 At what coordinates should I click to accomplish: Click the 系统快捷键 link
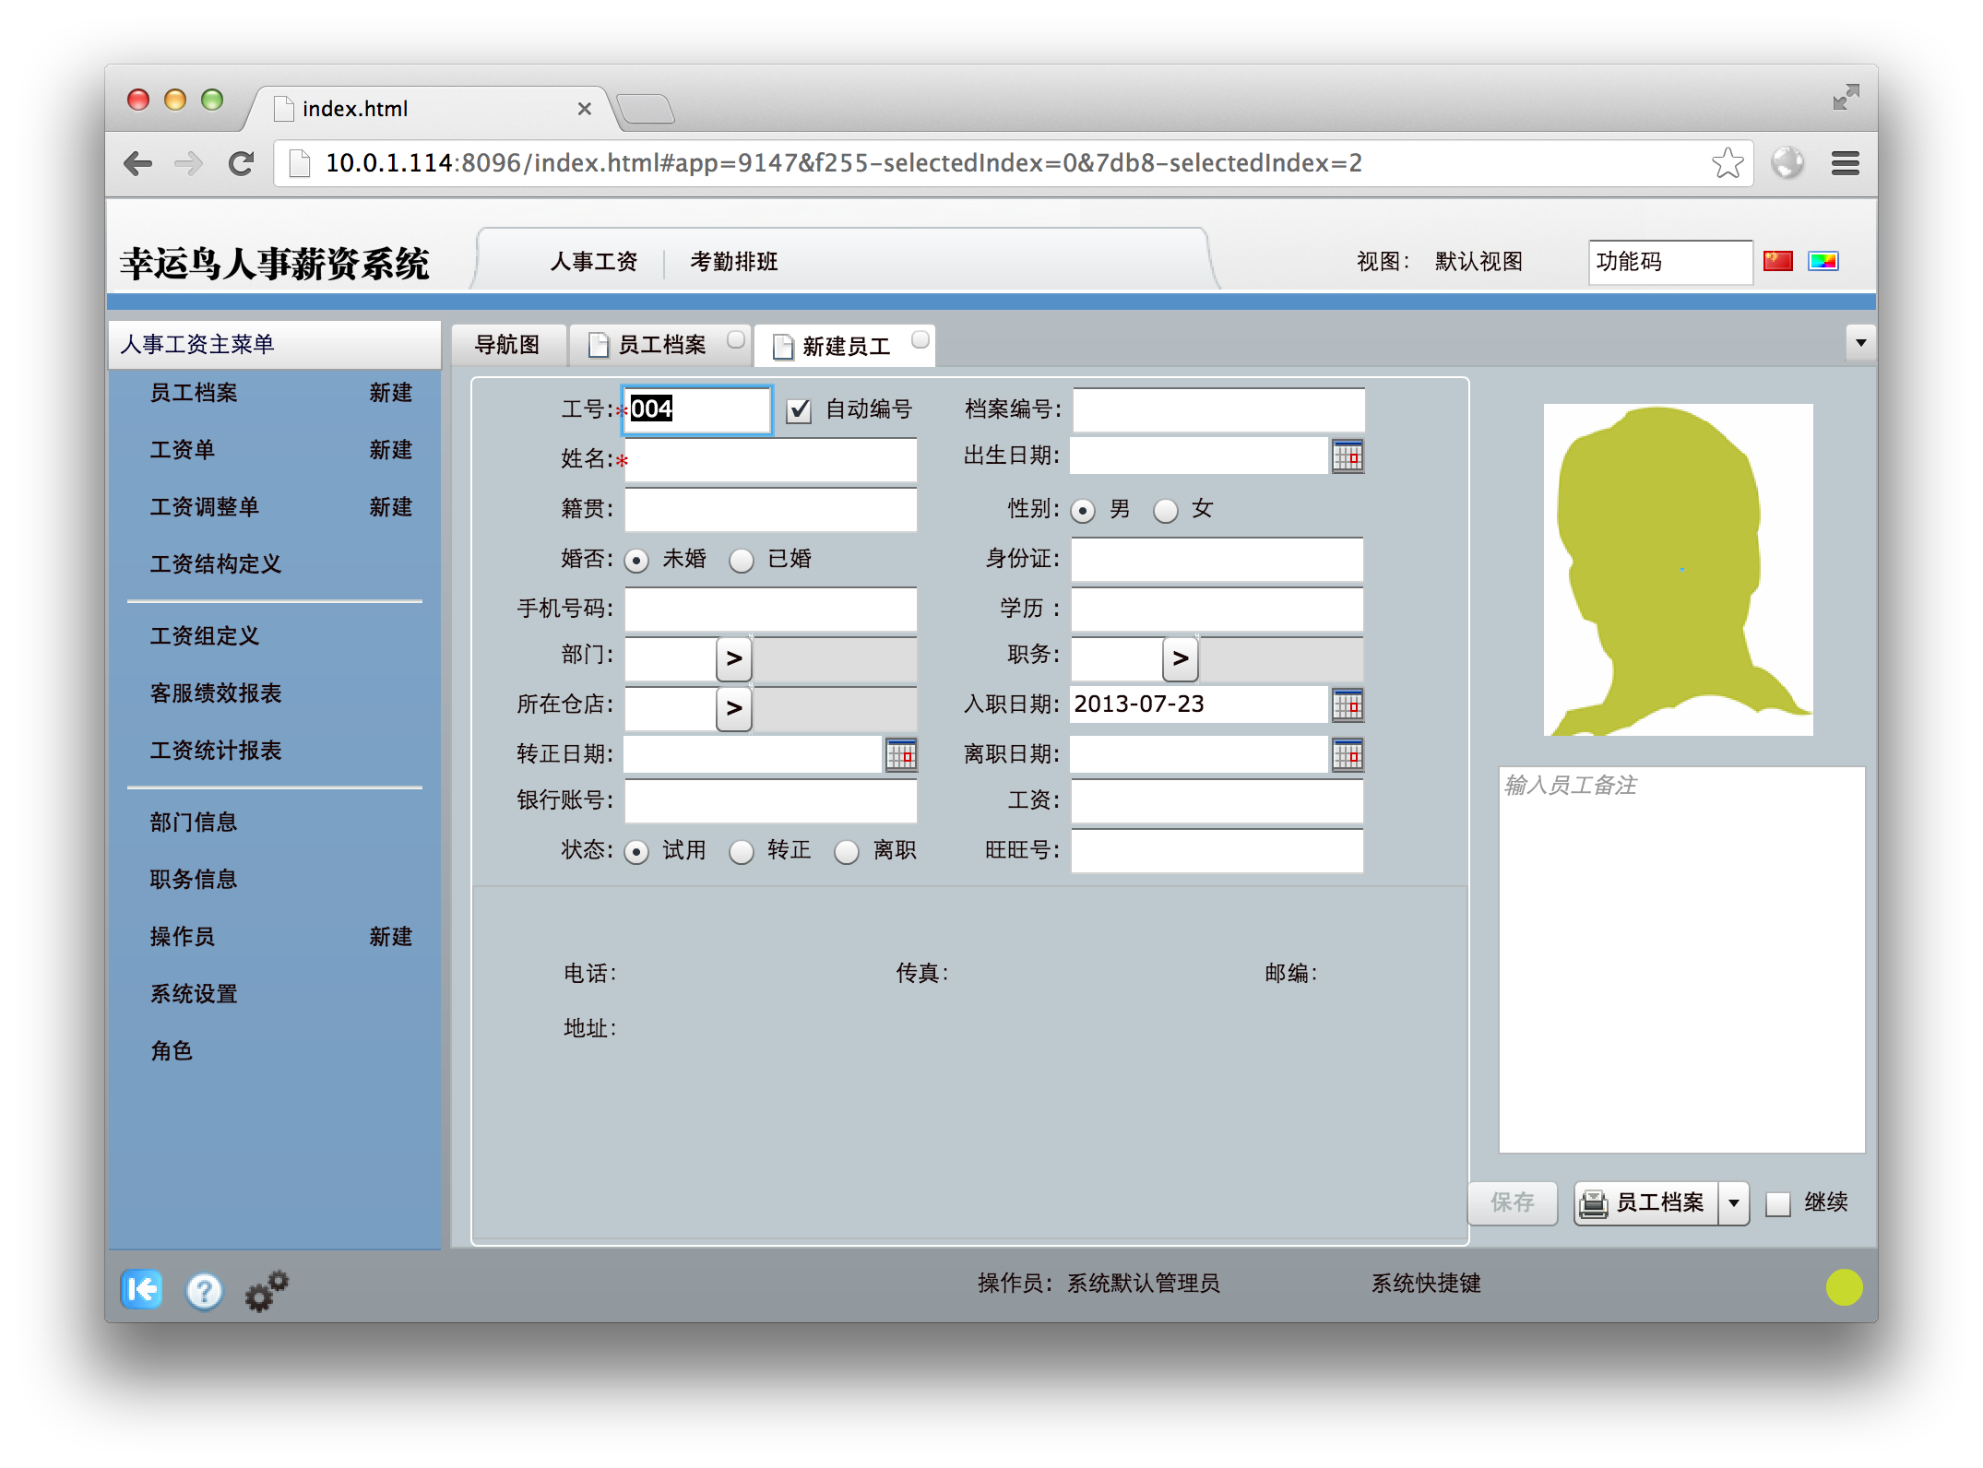tap(1426, 1284)
